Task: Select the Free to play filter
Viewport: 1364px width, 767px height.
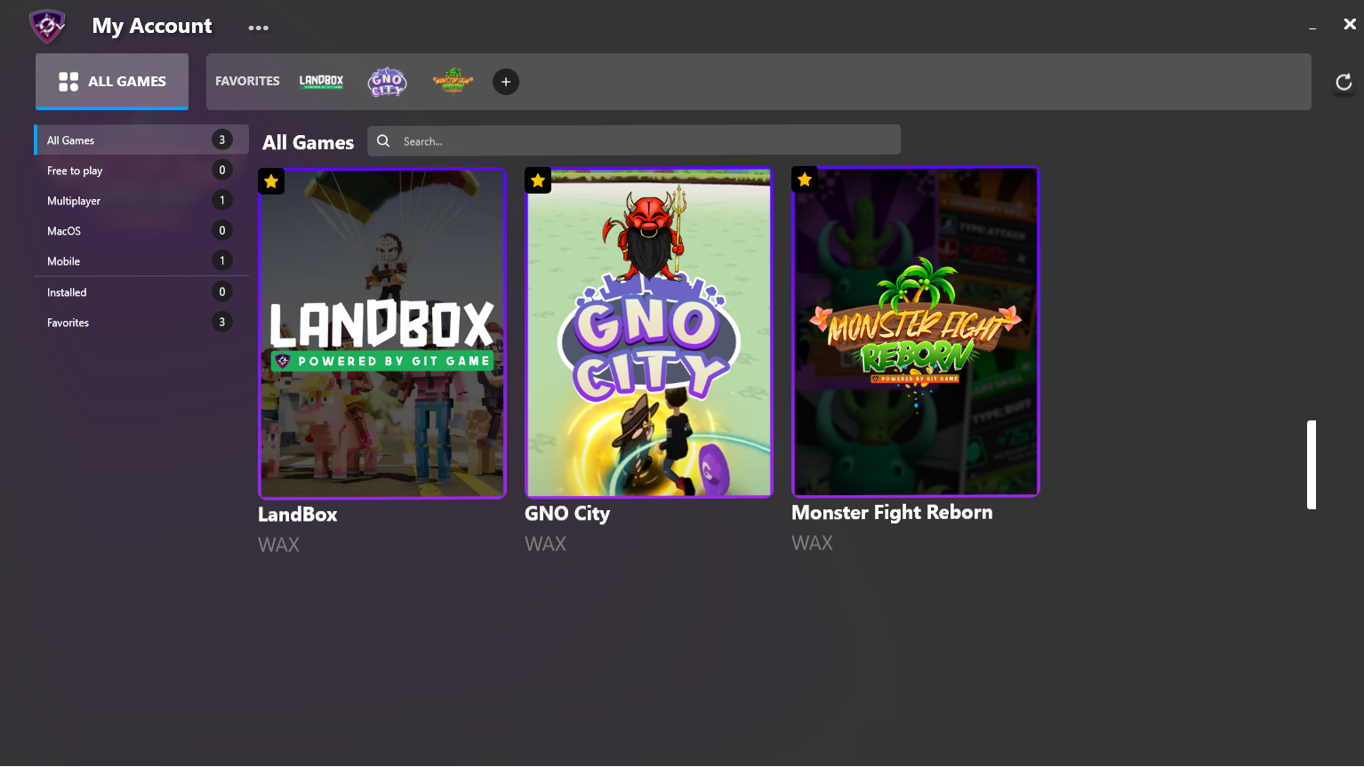Action: click(75, 171)
